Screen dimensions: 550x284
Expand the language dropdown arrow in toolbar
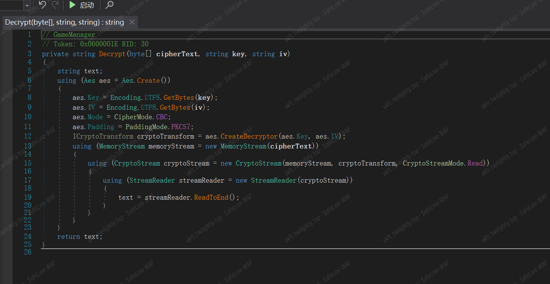27,5
